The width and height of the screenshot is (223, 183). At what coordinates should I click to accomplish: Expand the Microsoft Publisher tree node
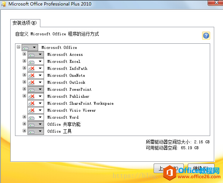pos(24,96)
